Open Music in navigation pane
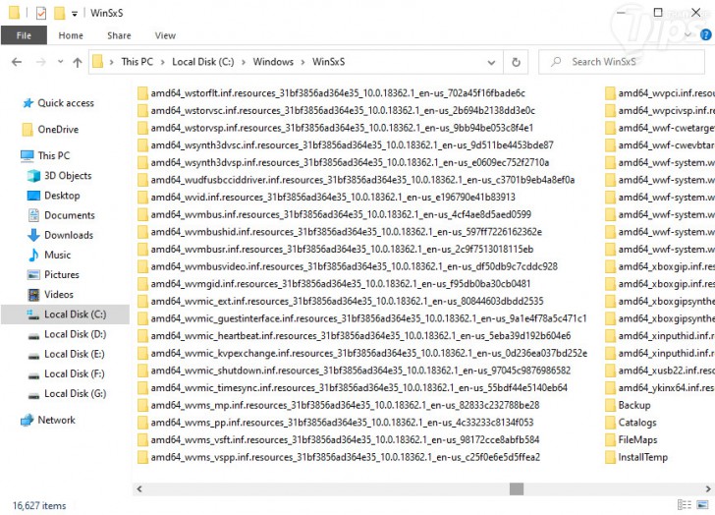This screenshot has height=515, width=715. pos(49,255)
